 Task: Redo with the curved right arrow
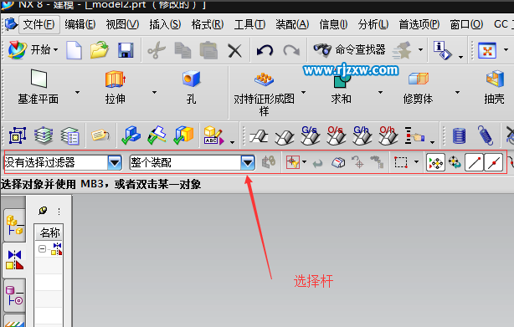291,50
